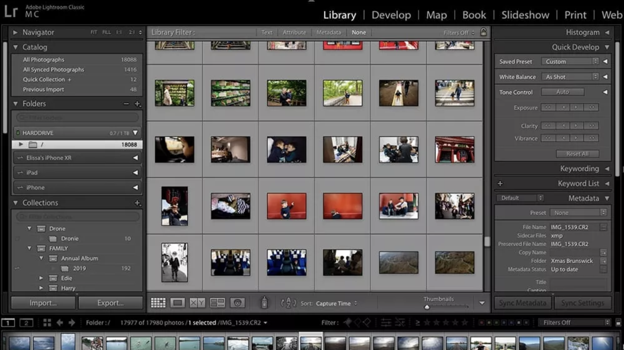Switch to Loupe view
The height and width of the screenshot is (350, 624).
(x=178, y=302)
